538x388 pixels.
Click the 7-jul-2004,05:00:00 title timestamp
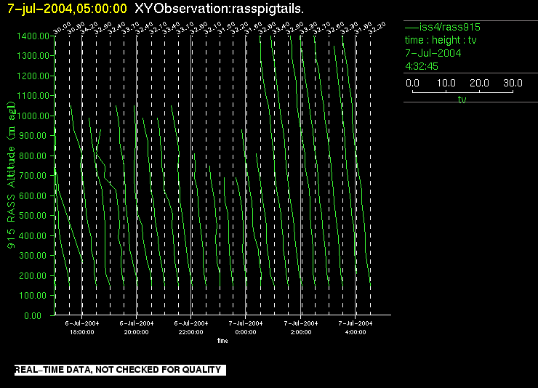click(67, 8)
